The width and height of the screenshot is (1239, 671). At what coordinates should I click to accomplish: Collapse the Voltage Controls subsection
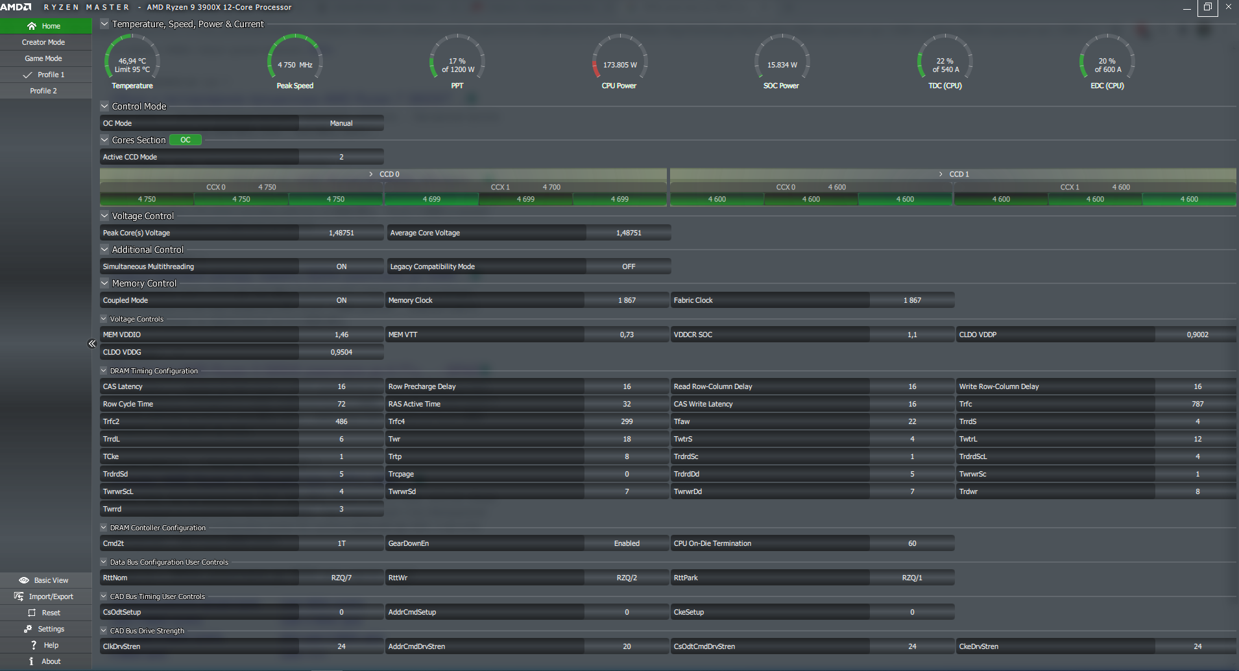tap(104, 319)
